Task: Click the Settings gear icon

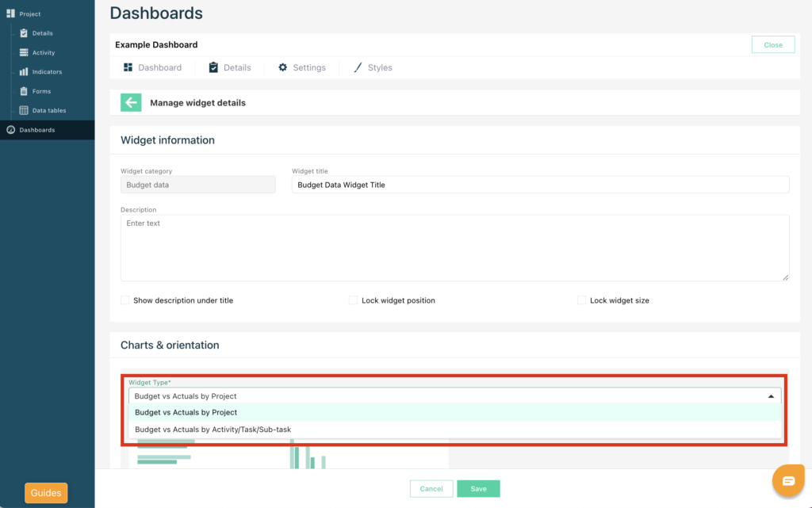Action: [283, 67]
